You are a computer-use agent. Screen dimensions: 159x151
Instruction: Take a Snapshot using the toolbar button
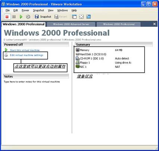click(x=43, y=17)
